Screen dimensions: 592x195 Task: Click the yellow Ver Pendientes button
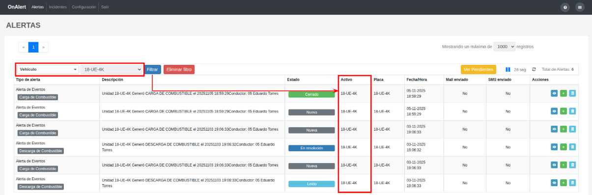479,70
